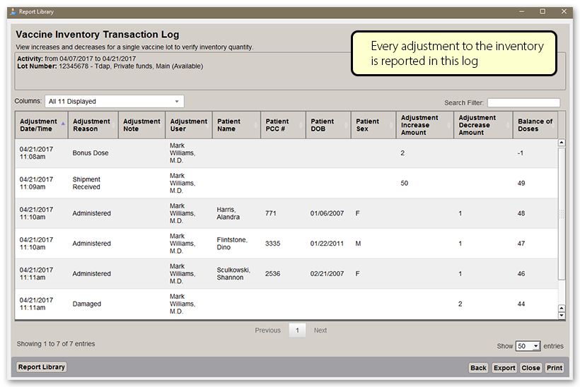Click date of birth 02/21/2007
Image resolution: width=580 pixels, height=387 pixels.
327,273
